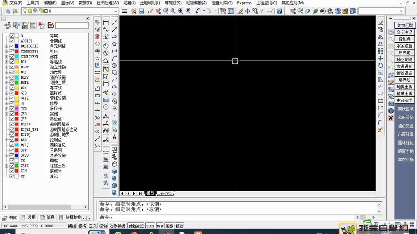Click the layer panel search input field
Screen dimensions: 417x234
pos(72,25)
